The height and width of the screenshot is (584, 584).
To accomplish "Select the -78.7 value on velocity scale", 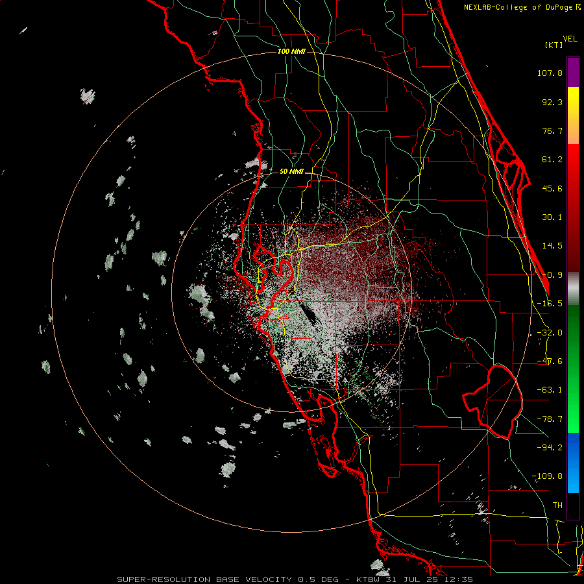I will click(550, 419).
